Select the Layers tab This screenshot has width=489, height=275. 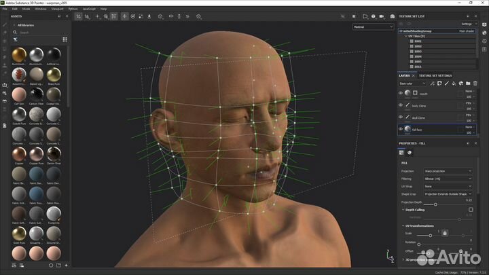404,75
